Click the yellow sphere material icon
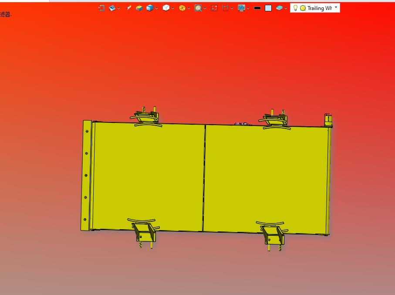The image size is (395, 295). pyautogui.click(x=303, y=8)
